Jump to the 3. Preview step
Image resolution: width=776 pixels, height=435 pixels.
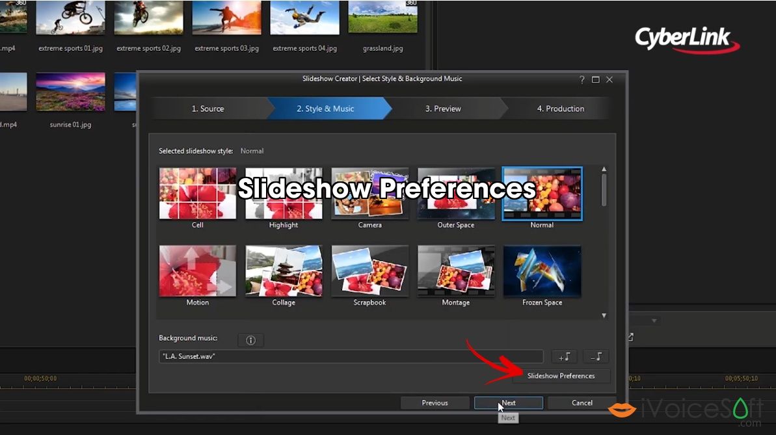pos(443,109)
